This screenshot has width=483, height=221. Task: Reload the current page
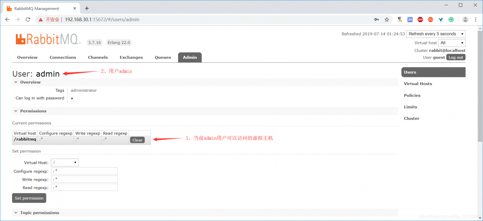click(x=28, y=20)
